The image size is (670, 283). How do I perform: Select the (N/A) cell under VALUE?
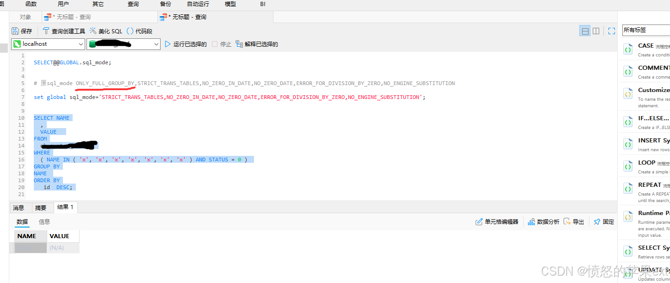click(63, 248)
